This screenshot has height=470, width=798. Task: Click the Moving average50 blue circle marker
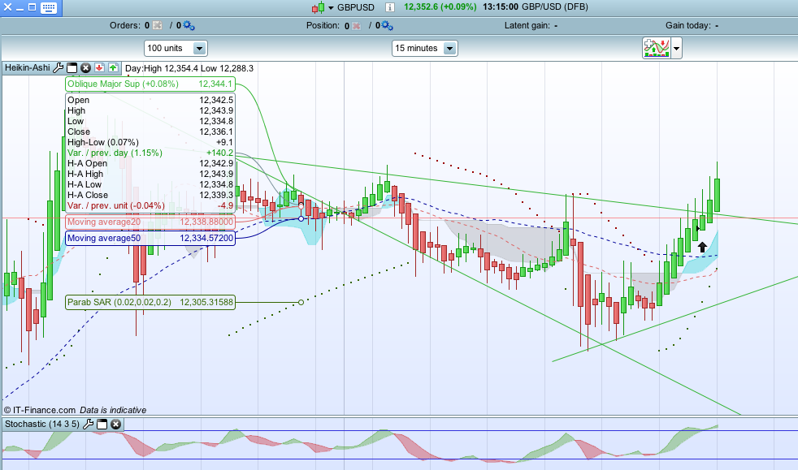click(x=301, y=218)
